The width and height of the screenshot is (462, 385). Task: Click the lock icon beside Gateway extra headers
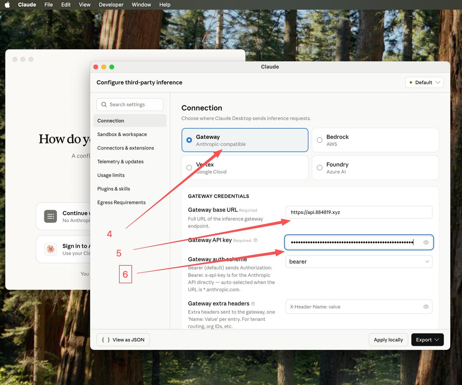tap(253, 303)
